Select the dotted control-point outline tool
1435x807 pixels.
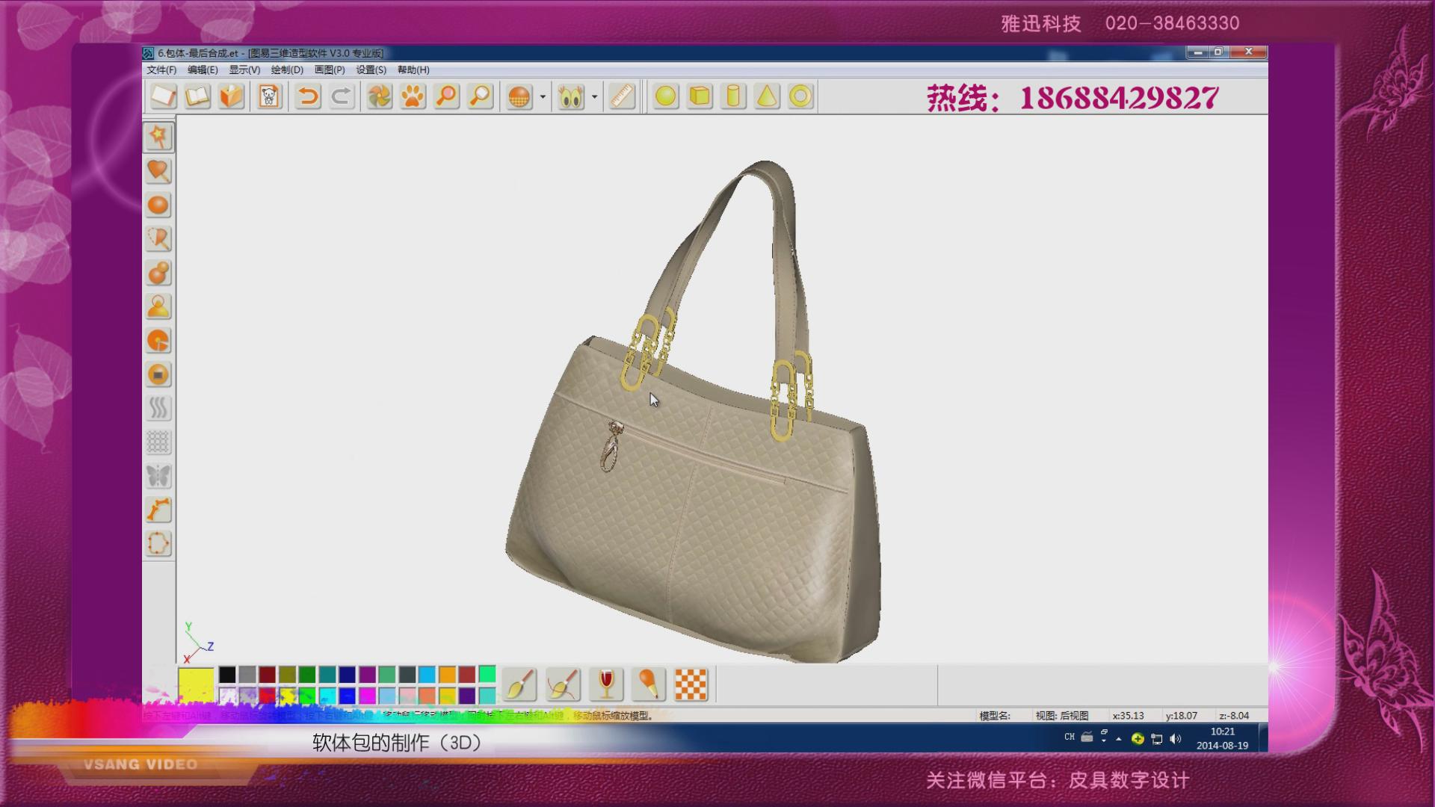[158, 543]
